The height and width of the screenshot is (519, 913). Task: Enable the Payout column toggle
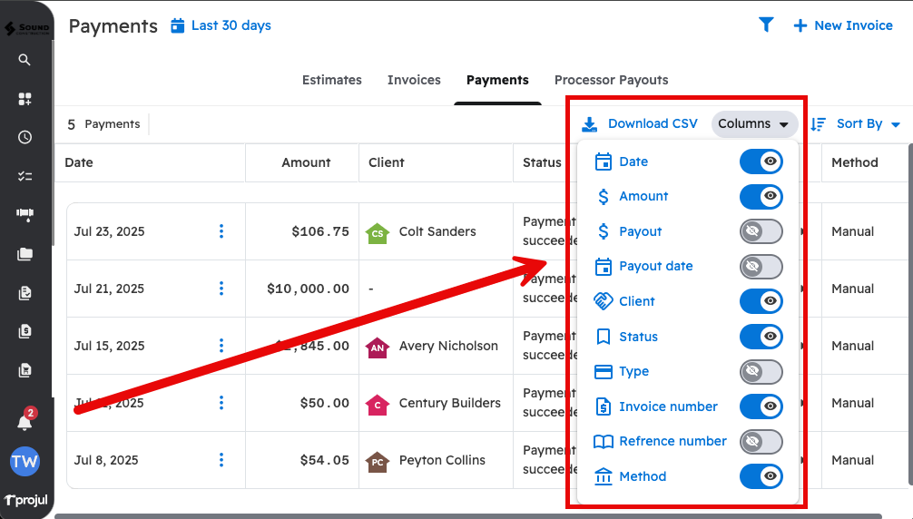pos(761,231)
